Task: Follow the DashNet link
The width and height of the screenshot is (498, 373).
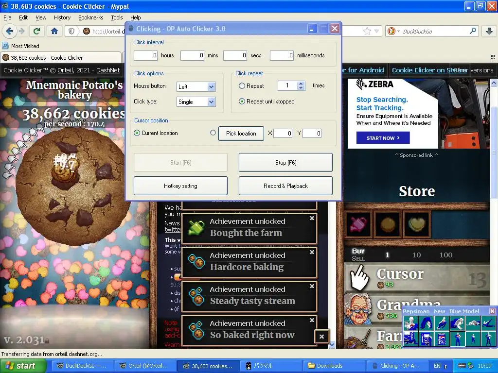Action: tap(108, 70)
